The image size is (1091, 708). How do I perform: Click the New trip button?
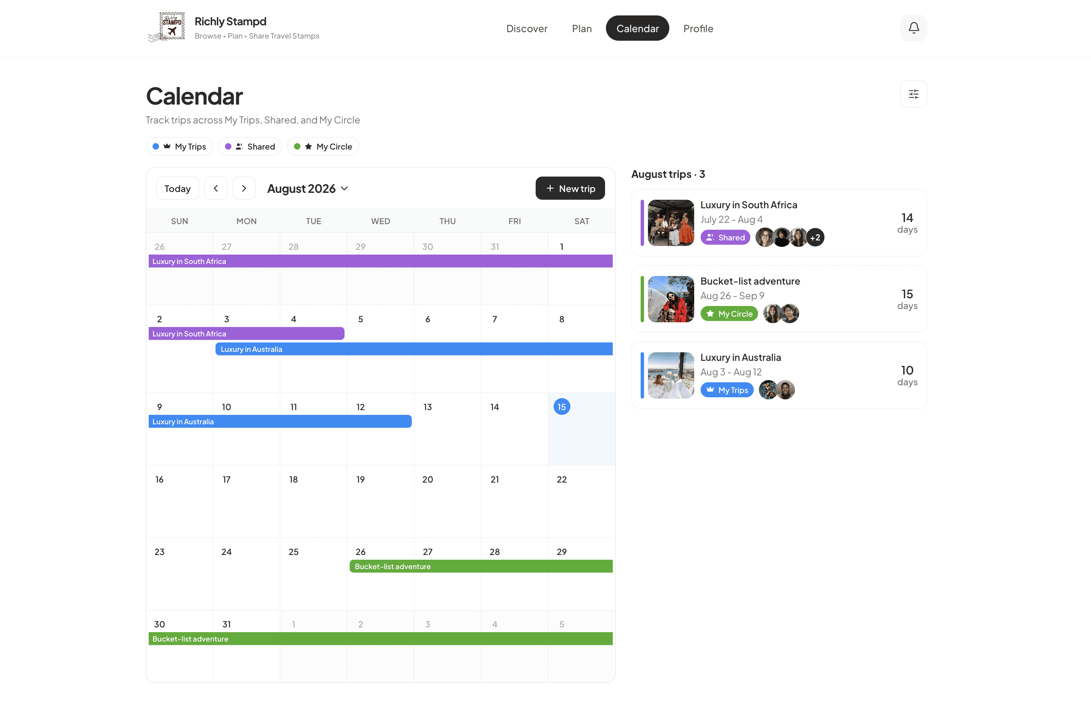pos(570,189)
